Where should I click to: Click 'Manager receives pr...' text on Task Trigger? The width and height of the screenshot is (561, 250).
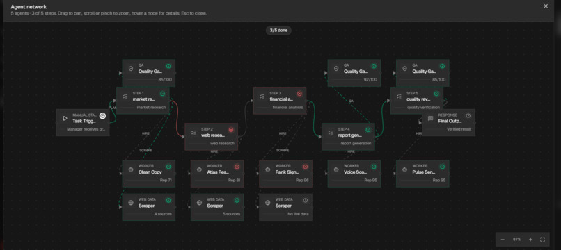(86, 129)
